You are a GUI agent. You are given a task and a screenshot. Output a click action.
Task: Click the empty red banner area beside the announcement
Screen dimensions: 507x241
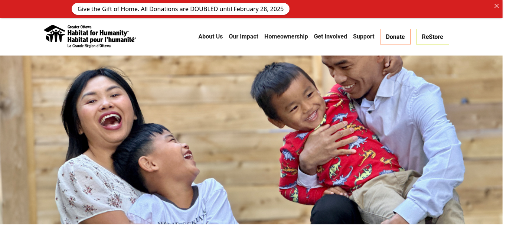(x=390, y=9)
